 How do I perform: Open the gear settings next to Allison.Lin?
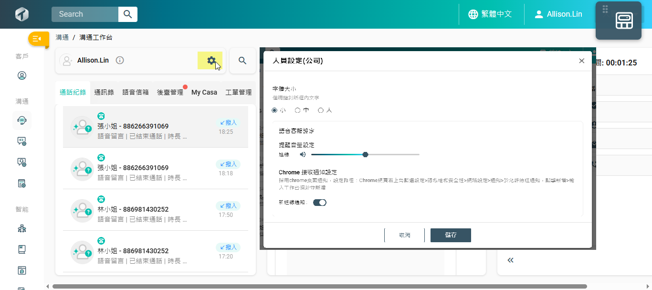210,61
